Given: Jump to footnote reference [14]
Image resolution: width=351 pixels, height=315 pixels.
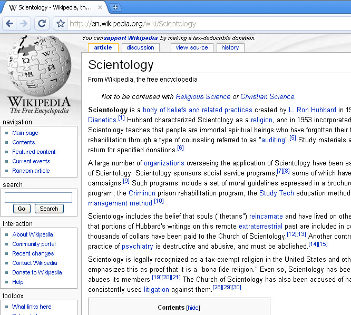Looking at the screenshot, I should tap(313, 244).
